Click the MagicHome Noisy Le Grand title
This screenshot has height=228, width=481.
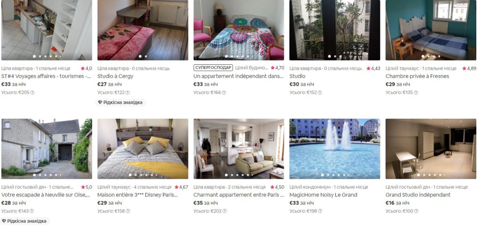tap(323, 195)
